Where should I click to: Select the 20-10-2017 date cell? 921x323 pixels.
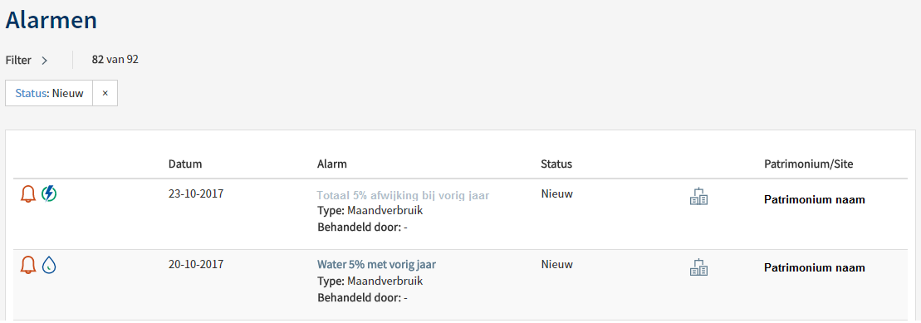(196, 264)
